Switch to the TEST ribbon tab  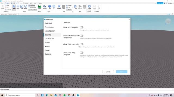[x=31, y=3]
